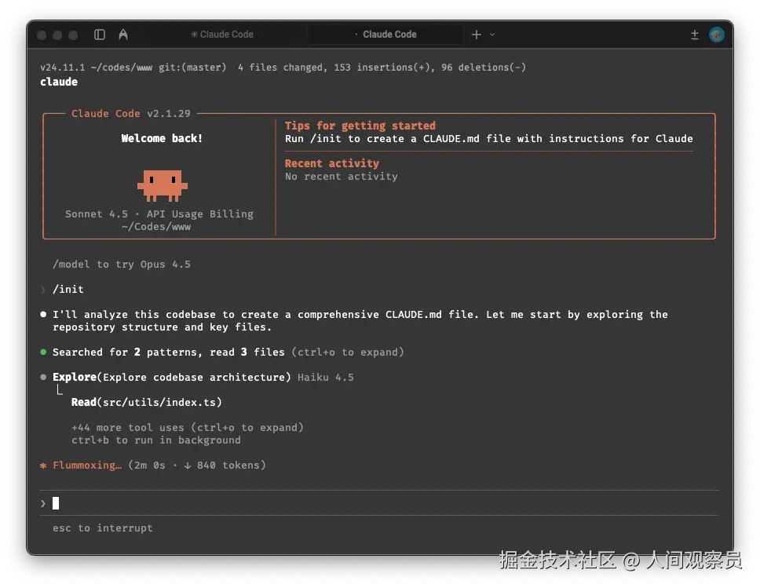Click '4 files changed' git status text
Image resolution: width=760 pixels, height=588 pixels.
[281, 68]
